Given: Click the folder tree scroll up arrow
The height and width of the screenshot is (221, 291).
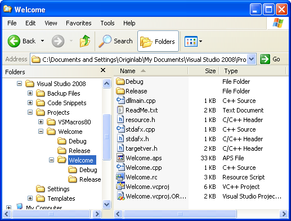Looking at the screenshot, I should (106, 83).
